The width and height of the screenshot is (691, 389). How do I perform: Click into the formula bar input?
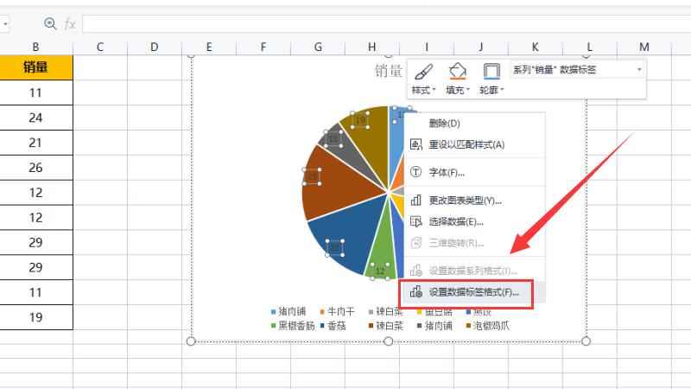click(386, 24)
